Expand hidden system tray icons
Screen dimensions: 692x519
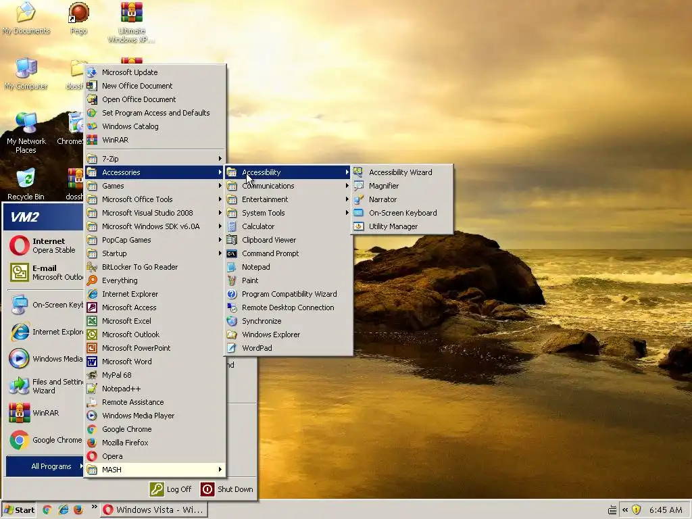click(625, 510)
